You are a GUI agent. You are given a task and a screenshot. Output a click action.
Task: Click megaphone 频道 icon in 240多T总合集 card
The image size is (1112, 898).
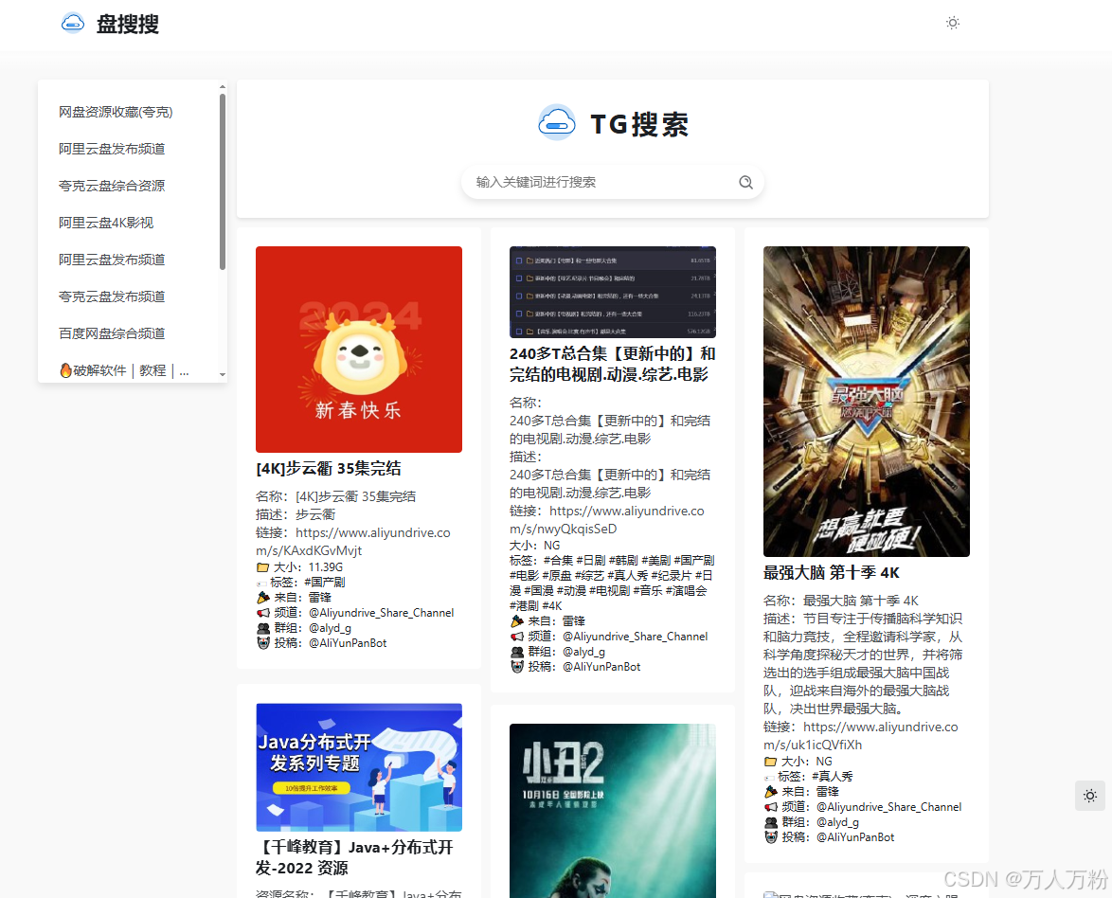(x=517, y=637)
